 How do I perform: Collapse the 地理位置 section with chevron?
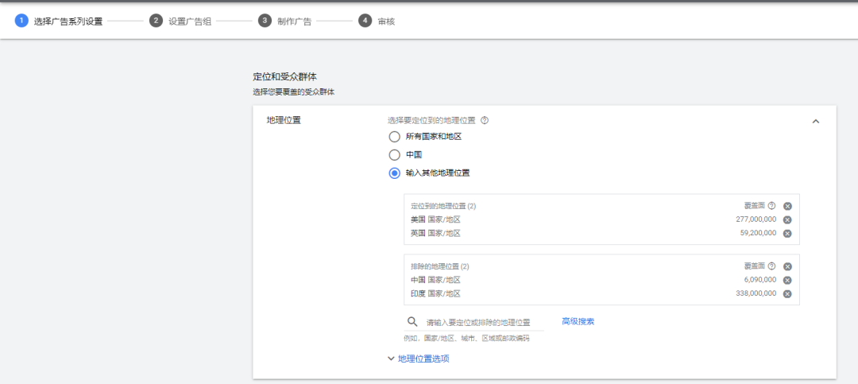pyautogui.click(x=815, y=121)
